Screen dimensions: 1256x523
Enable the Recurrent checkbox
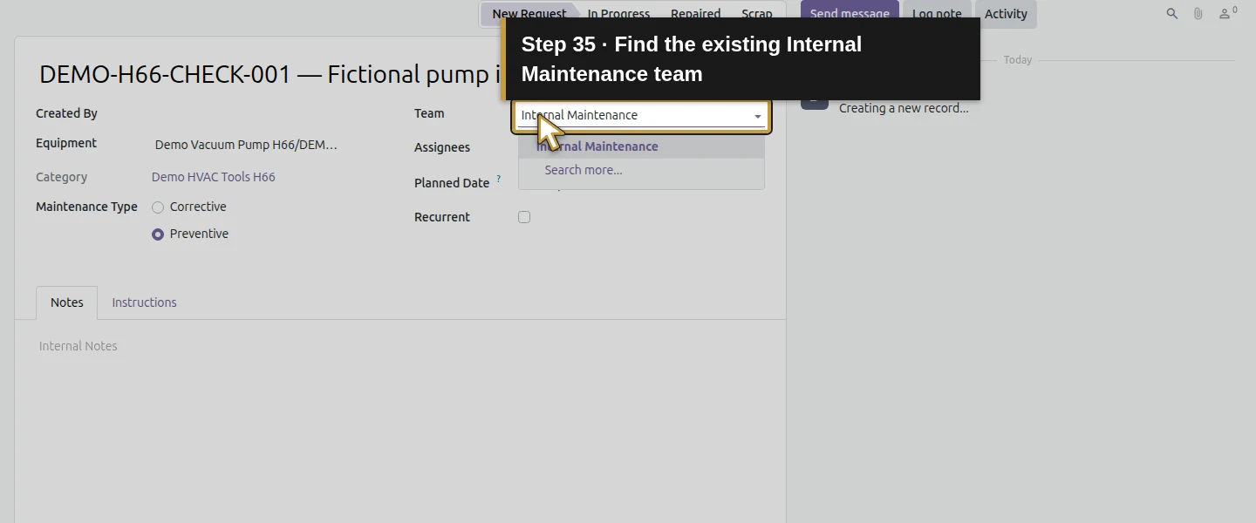point(524,217)
